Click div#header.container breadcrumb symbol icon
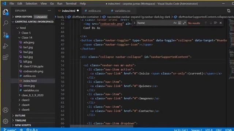234x131 pixels. (69, 17)
